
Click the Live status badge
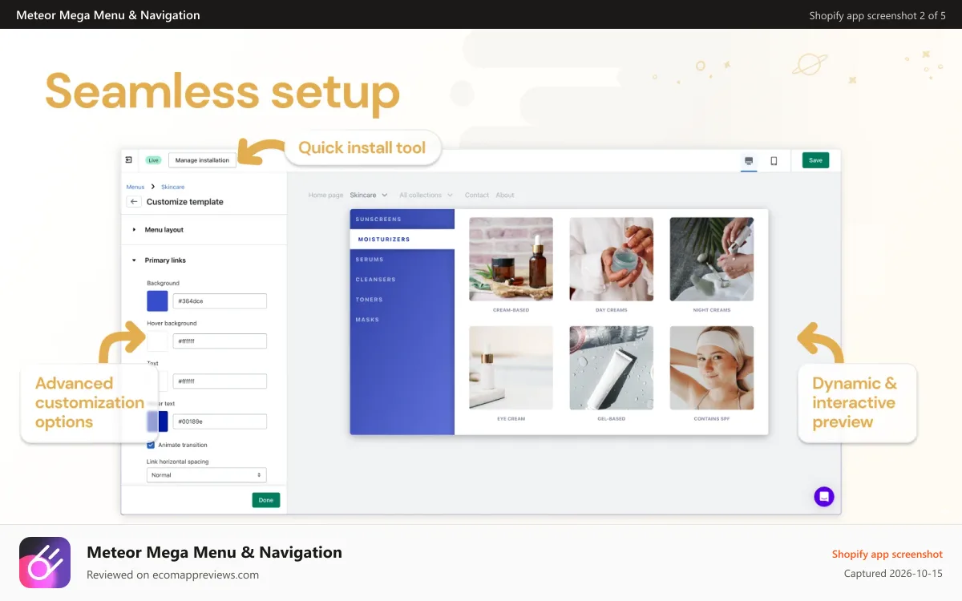coord(153,160)
